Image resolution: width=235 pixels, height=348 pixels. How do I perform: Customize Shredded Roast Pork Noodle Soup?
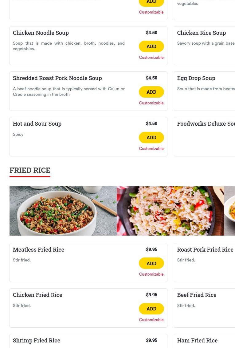tap(151, 103)
